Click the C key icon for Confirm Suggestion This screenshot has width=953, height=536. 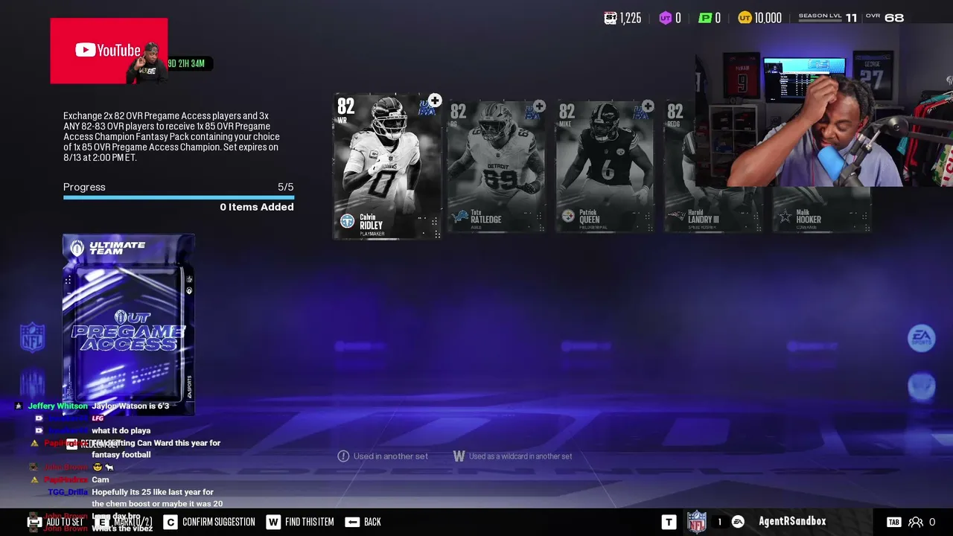170,522
